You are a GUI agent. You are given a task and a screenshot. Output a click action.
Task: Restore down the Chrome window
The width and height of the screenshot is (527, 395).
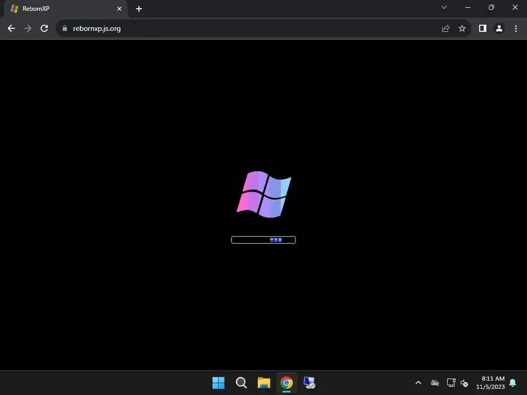[x=491, y=7]
